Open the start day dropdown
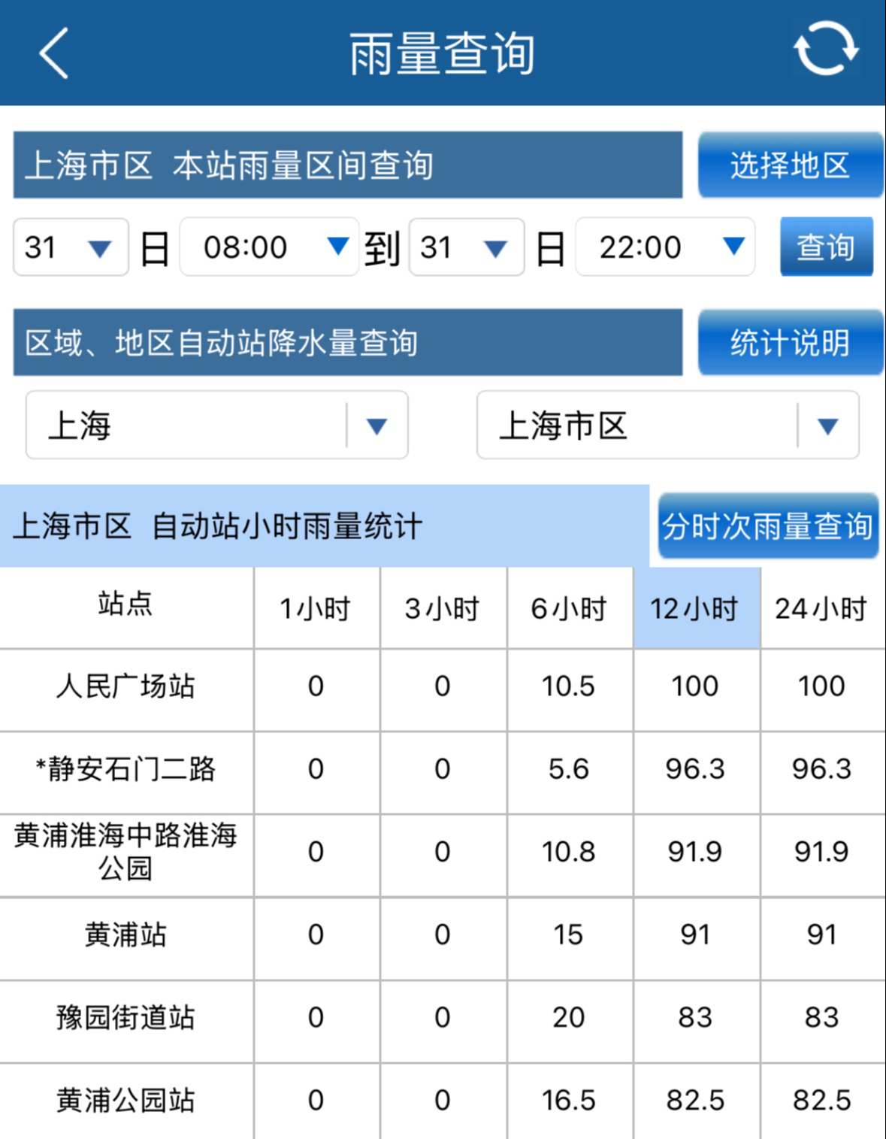 71,247
